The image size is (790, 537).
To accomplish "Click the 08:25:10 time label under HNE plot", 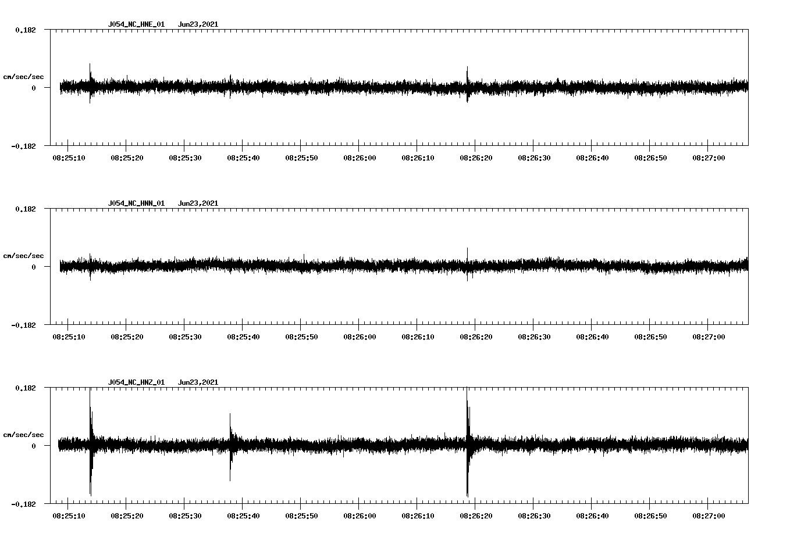I will (x=69, y=158).
